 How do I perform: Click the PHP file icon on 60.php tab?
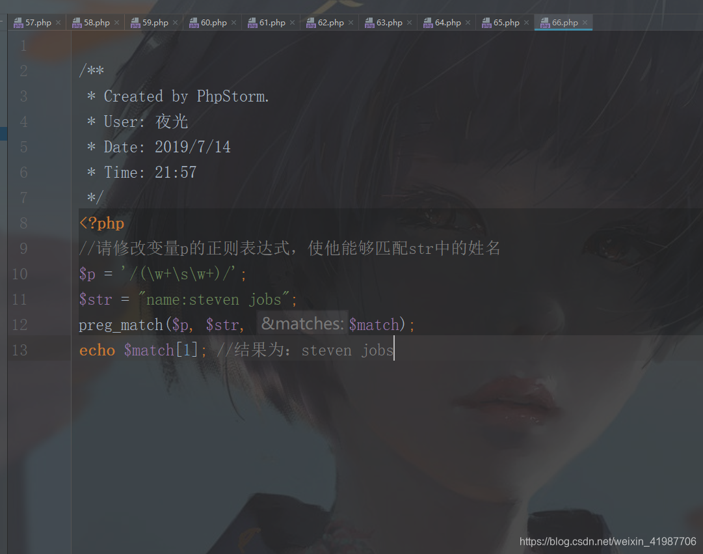pos(194,22)
